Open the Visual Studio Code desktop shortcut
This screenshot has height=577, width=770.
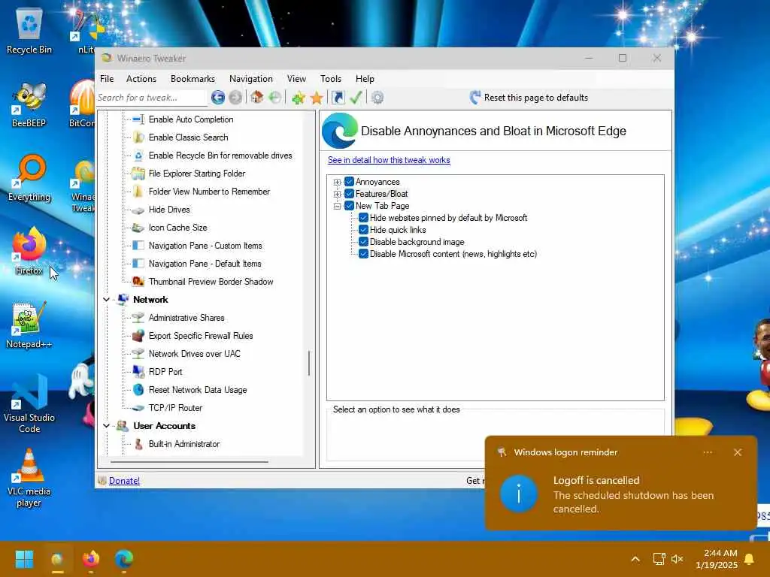(29, 404)
